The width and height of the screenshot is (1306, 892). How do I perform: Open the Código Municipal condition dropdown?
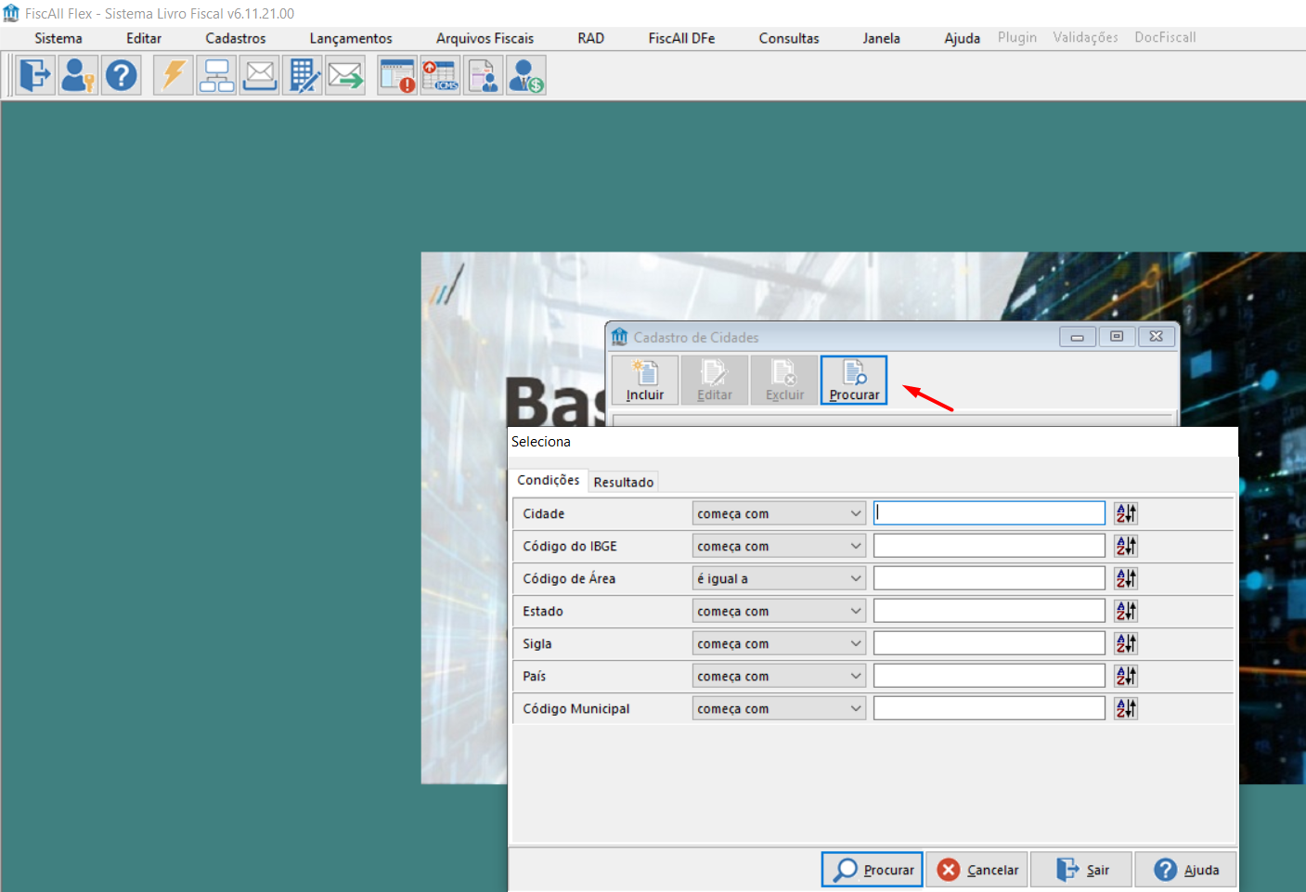click(779, 708)
